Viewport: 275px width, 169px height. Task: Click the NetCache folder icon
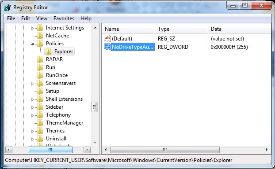click(40, 36)
